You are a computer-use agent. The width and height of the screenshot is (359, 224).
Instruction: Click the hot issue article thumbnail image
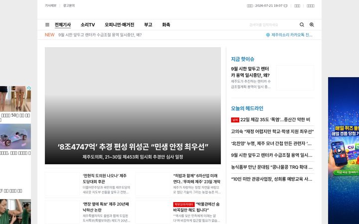click(295, 78)
